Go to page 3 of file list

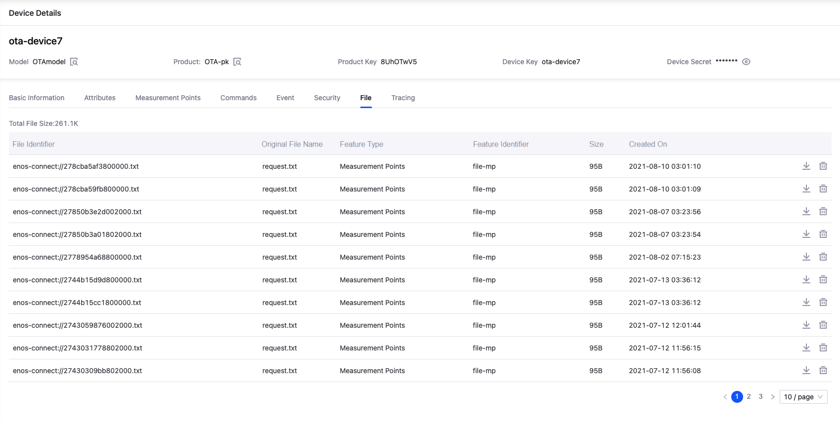pos(761,397)
